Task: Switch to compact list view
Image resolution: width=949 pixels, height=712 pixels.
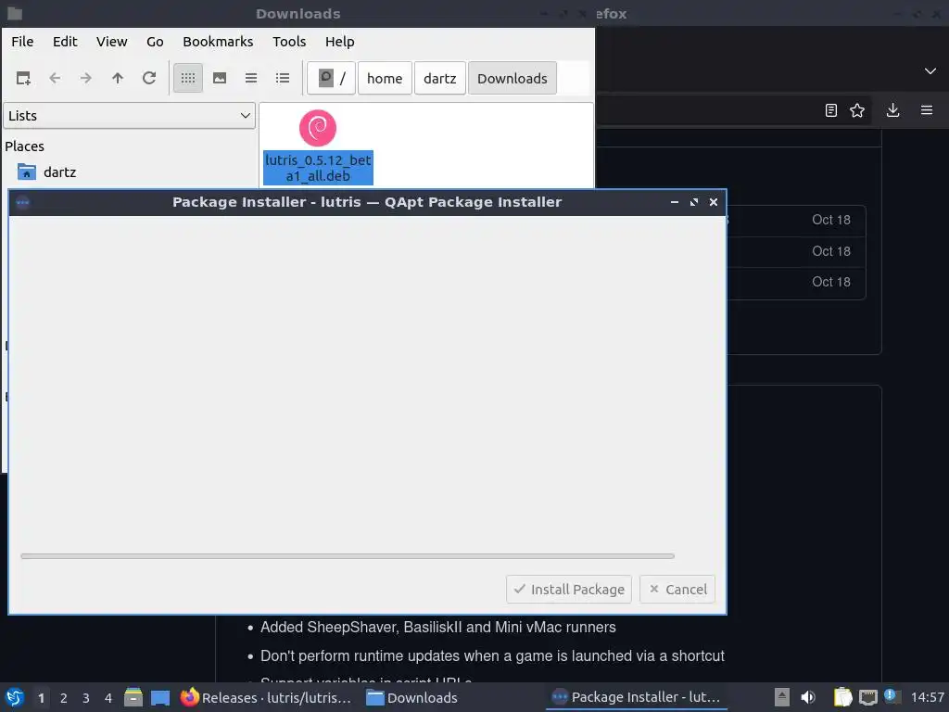Action: (251, 78)
